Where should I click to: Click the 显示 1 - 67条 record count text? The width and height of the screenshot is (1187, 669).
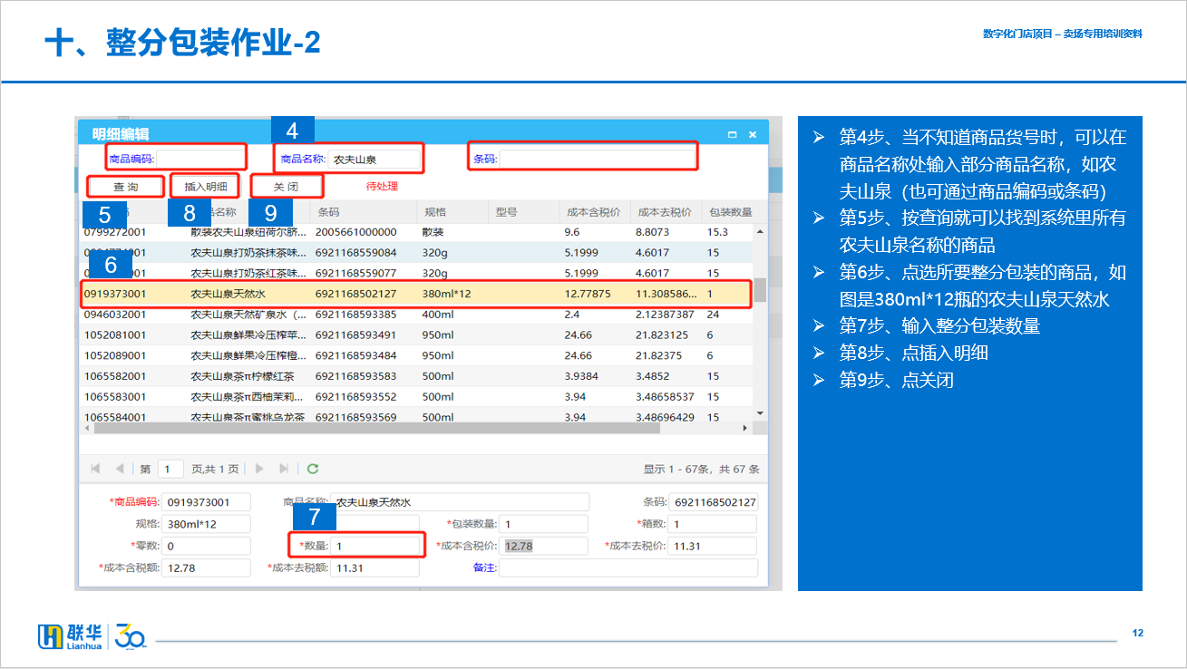(701, 470)
